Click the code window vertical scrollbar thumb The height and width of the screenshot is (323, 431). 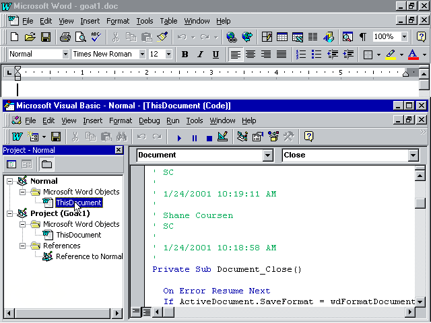pos(420,203)
